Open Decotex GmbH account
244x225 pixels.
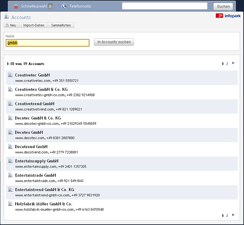coord(29,132)
